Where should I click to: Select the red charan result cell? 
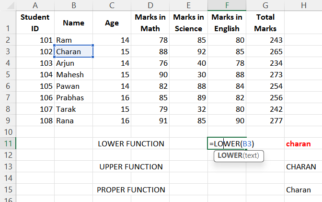(303, 143)
